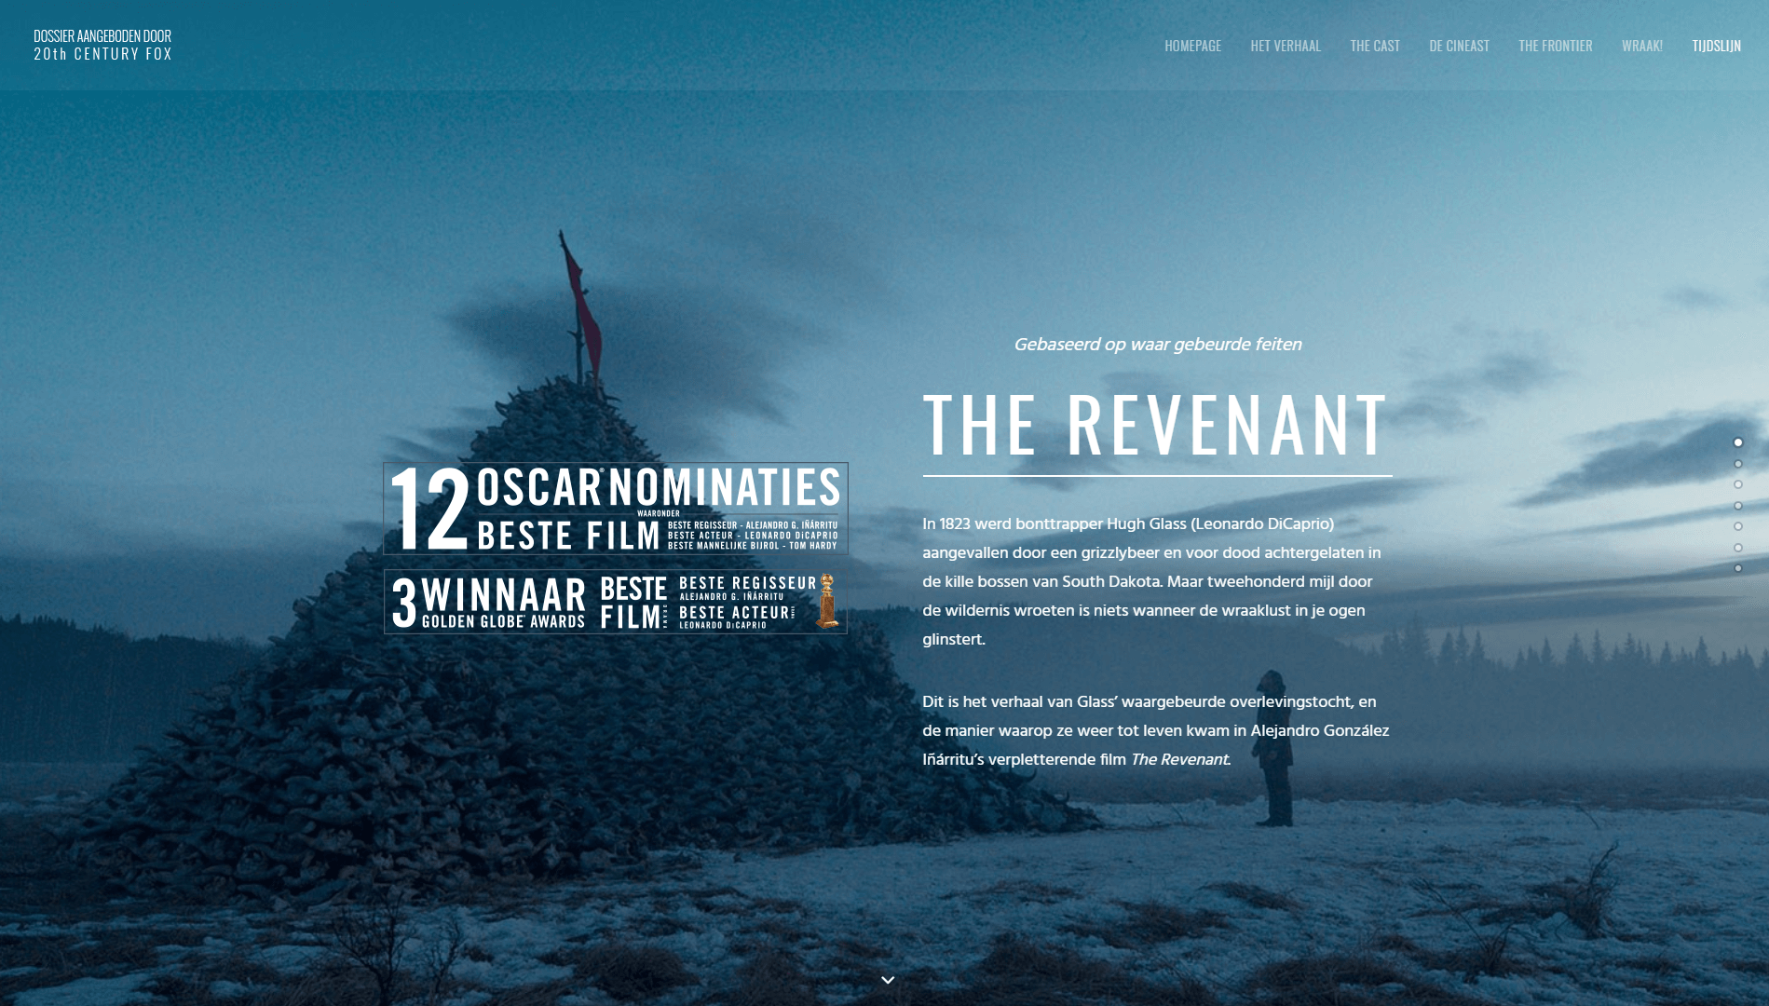Jump to seventh section dot
This screenshot has width=1769, height=1006.
(1737, 568)
